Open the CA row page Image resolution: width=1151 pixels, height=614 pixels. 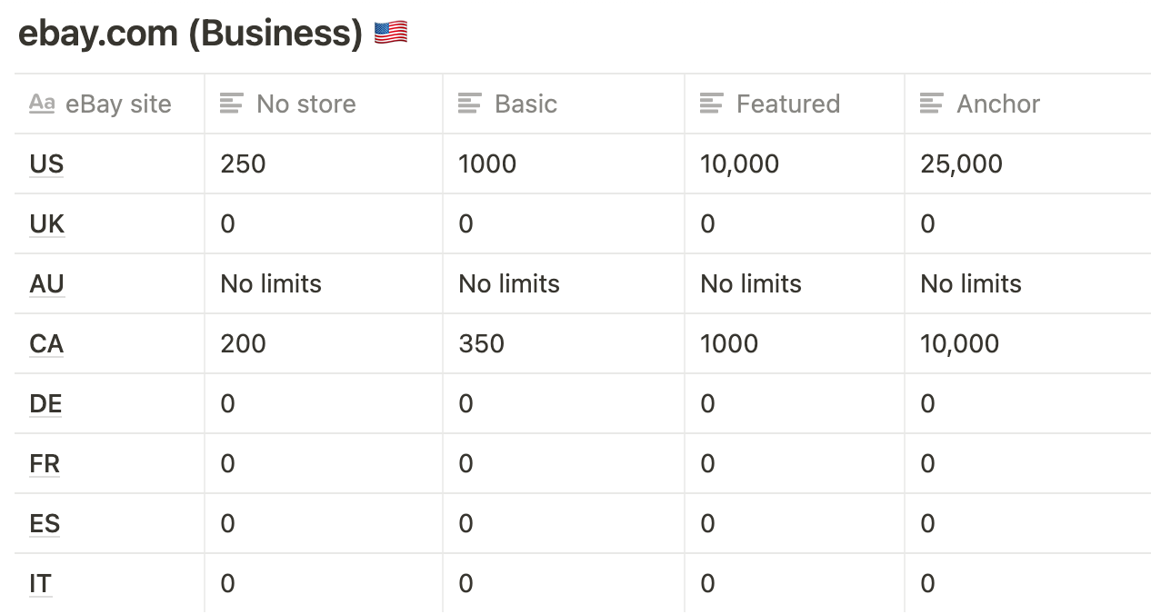pos(46,343)
